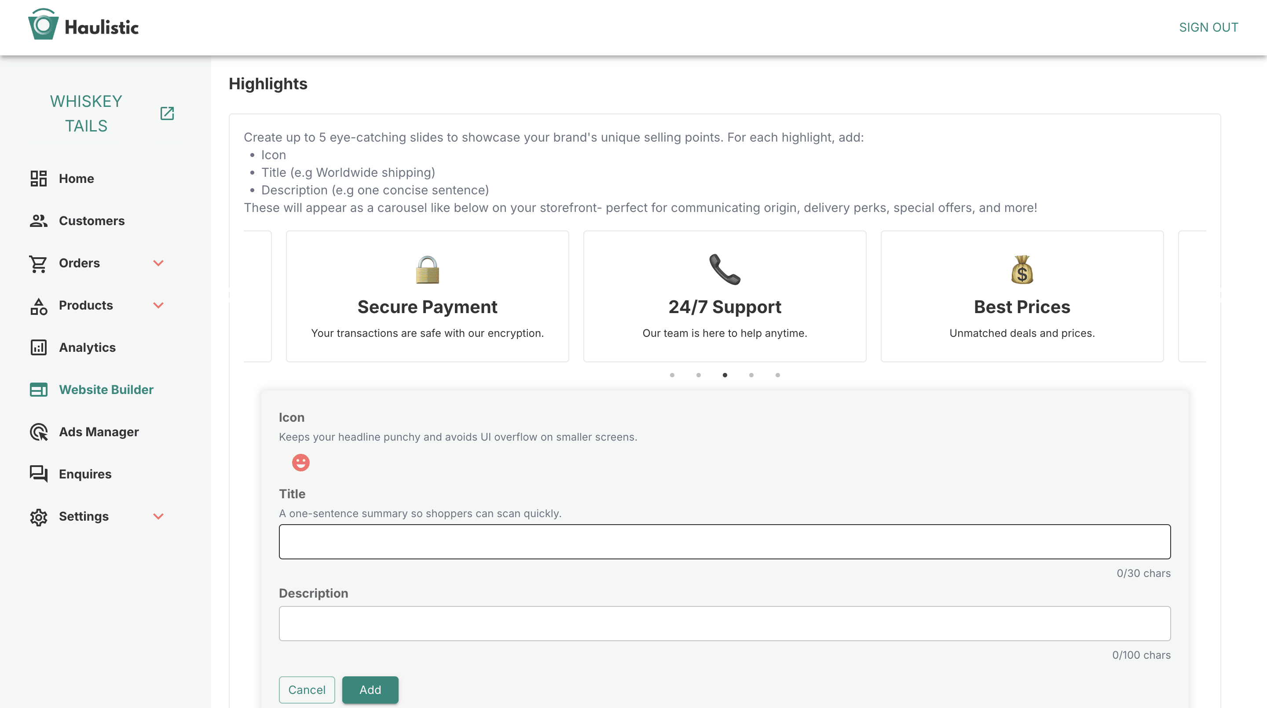
Task: Click the Add button
Action: [370, 690]
